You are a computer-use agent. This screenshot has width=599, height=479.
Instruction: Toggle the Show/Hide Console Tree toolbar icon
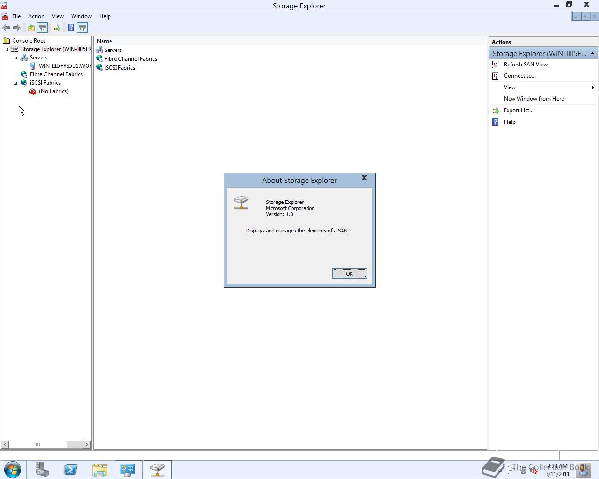pyautogui.click(x=43, y=28)
